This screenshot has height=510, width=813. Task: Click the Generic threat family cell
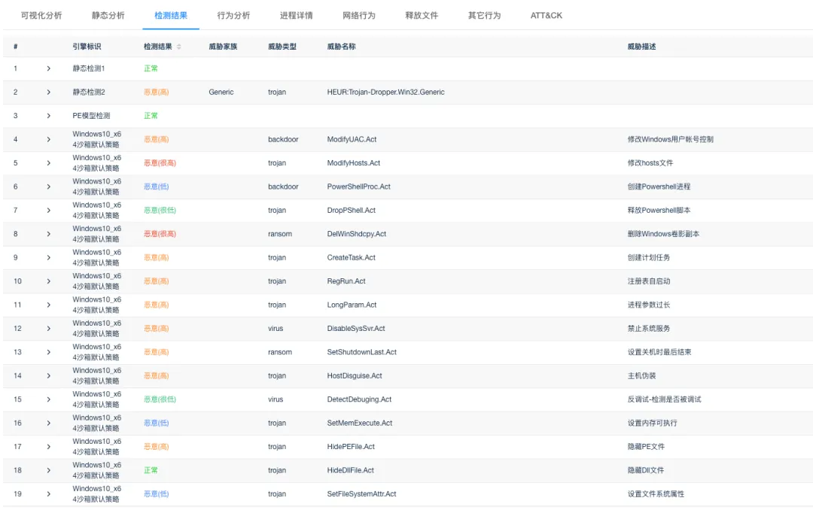[221, 93]
